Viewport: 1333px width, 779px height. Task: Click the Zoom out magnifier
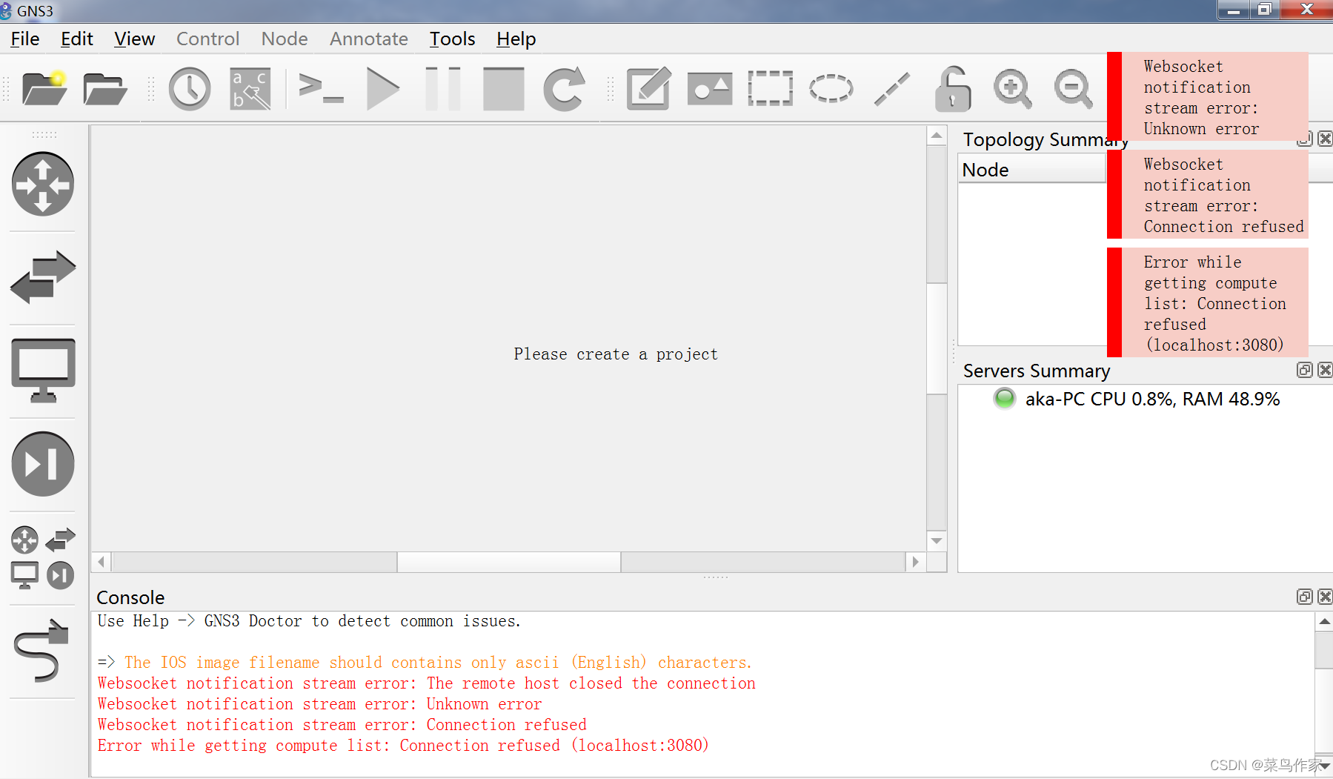pyautogui.click(x=1074, y=89)
